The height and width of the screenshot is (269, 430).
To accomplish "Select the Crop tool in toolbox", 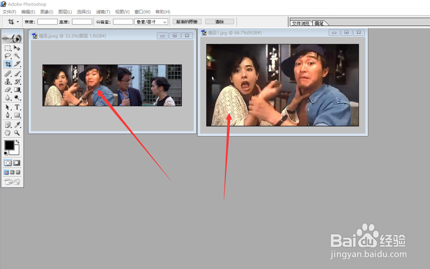I will coord(8,64).
